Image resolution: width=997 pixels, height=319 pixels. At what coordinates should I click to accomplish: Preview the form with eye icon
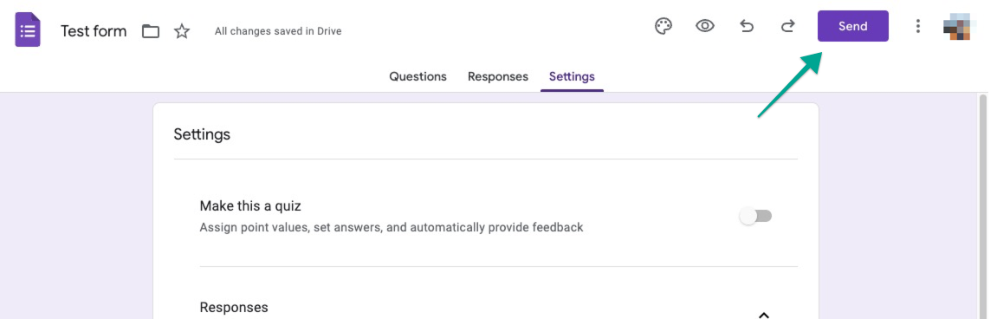[704, 26]
